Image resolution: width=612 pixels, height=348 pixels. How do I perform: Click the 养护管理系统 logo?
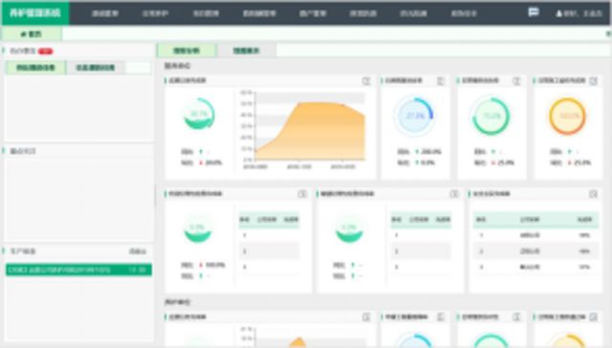pos(35,12)
